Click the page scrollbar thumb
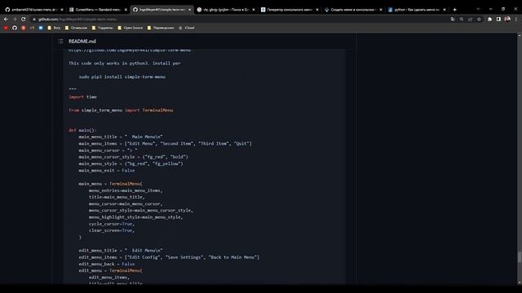 pos(519,257)
